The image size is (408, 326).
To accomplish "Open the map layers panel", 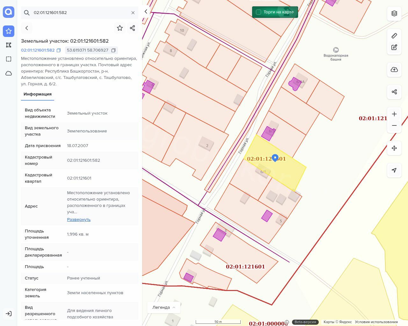I will coord(394,13).
